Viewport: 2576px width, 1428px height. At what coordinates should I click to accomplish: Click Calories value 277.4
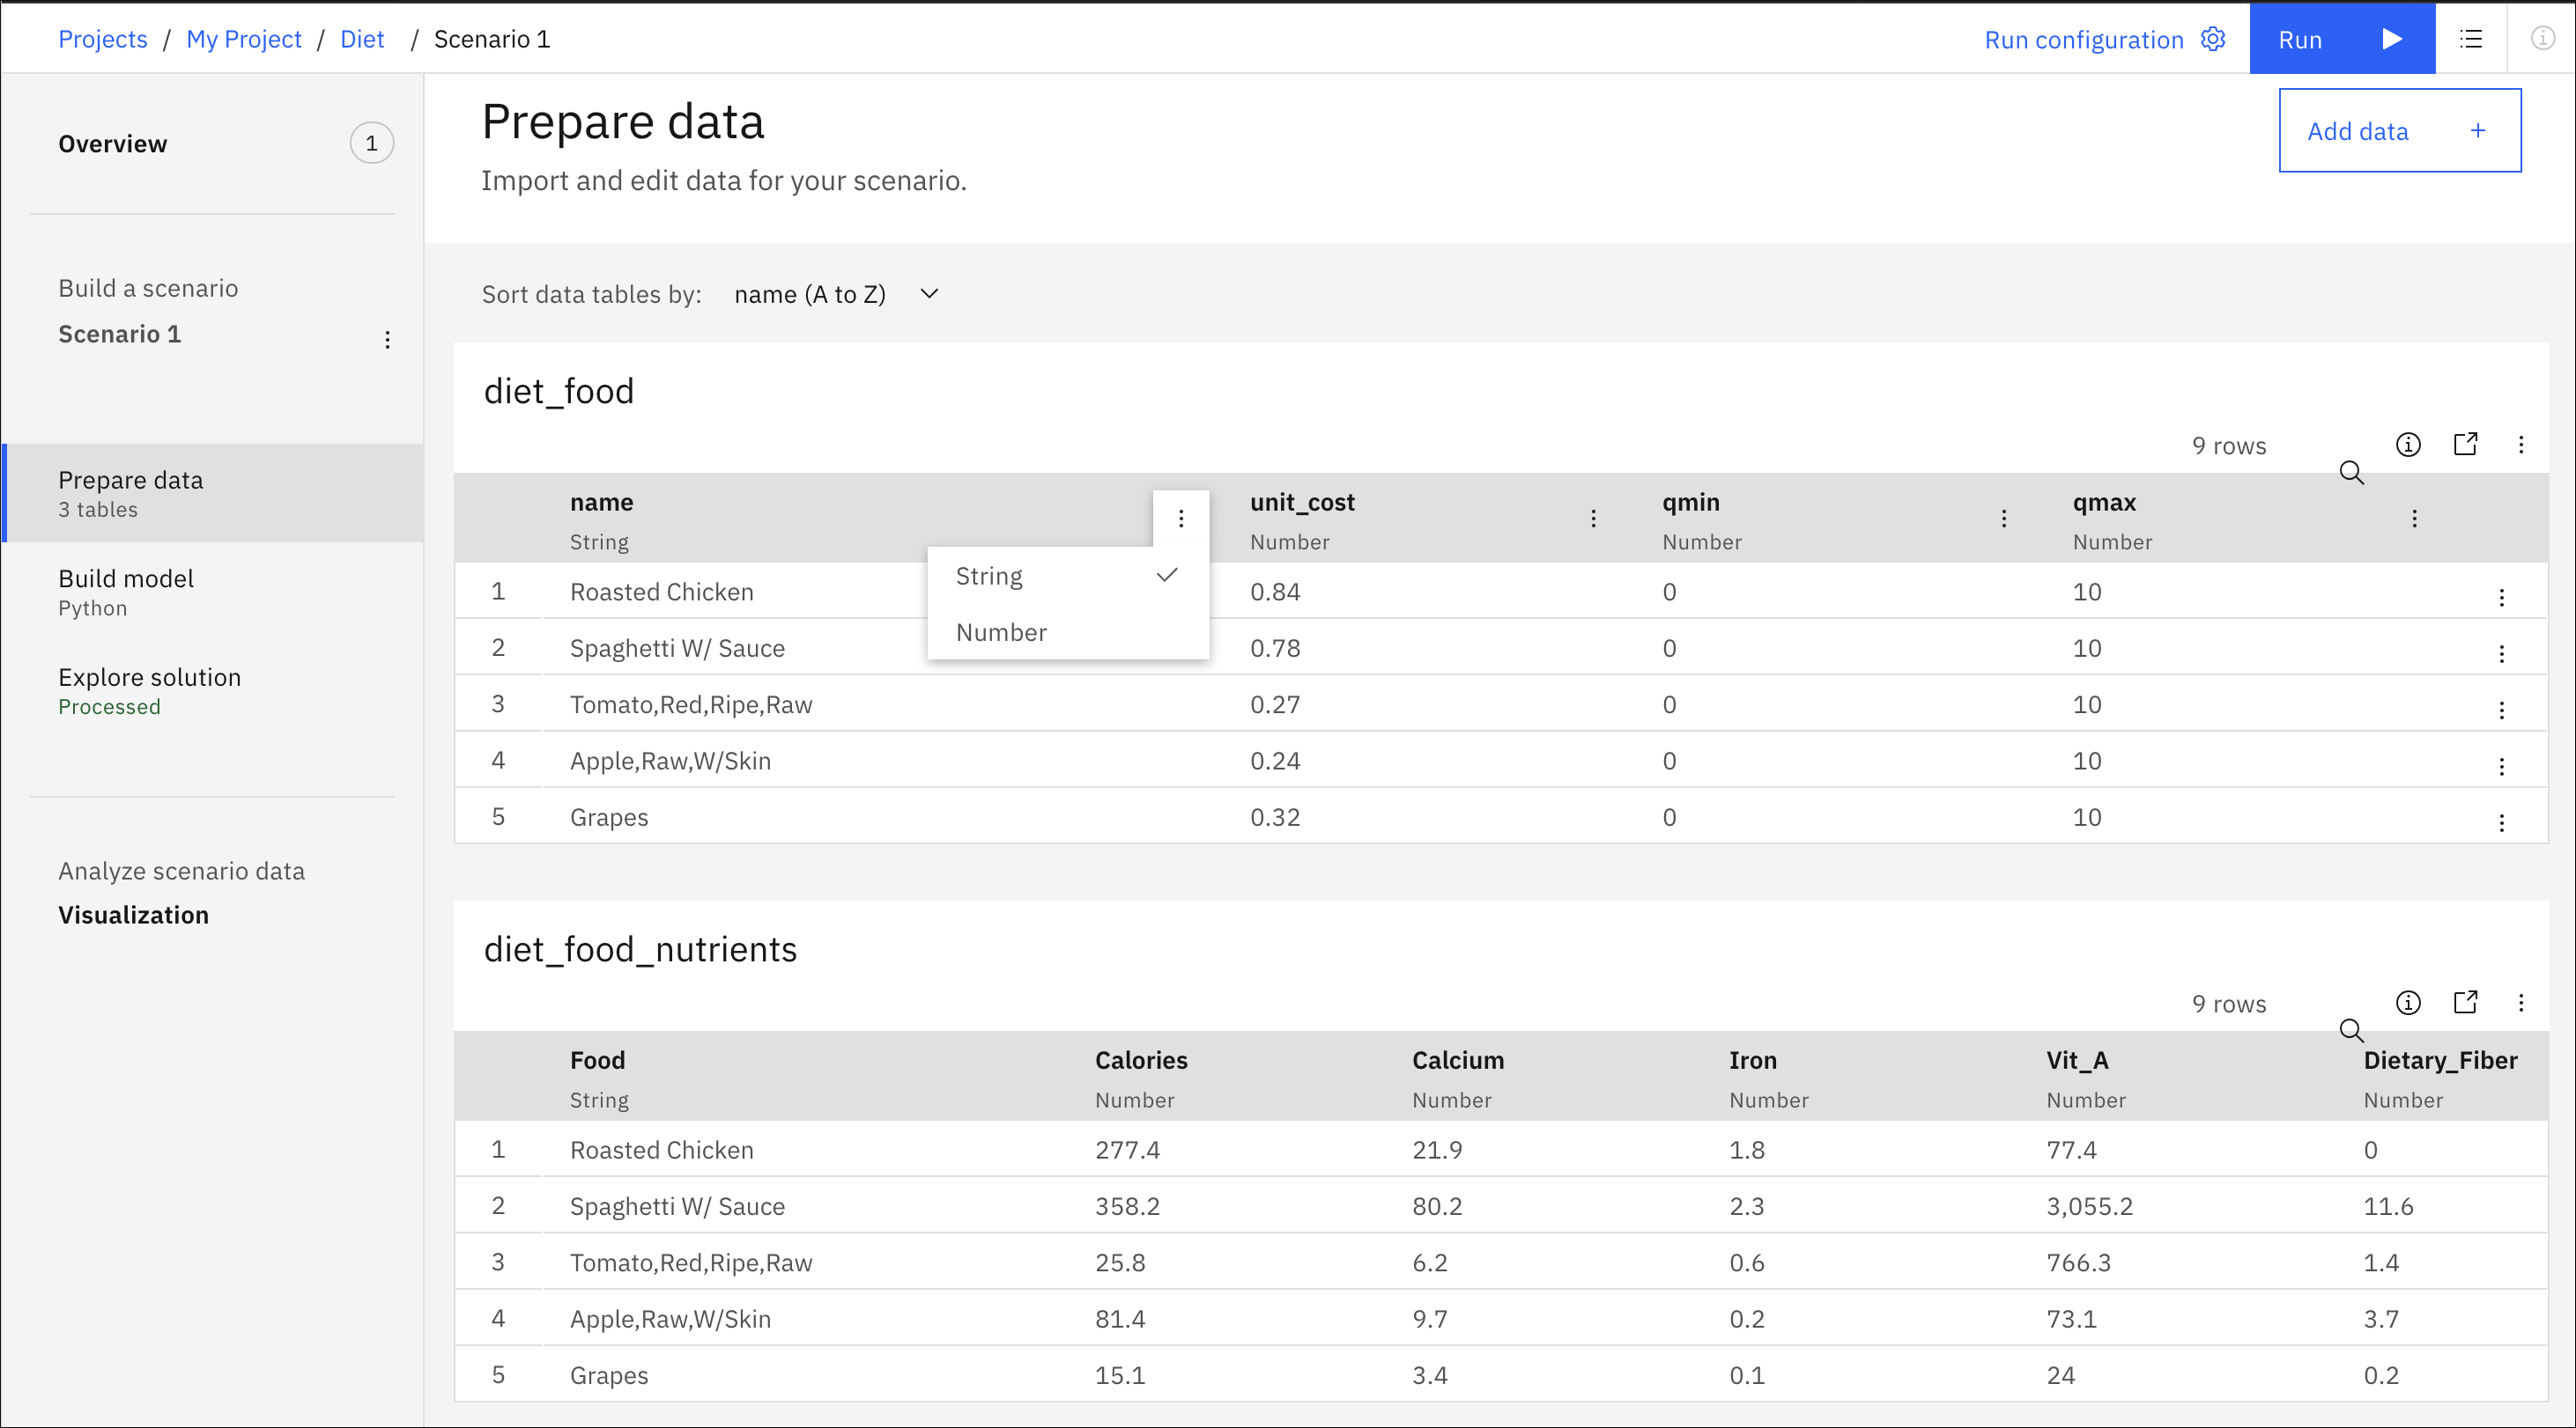coord(1127,1149)
